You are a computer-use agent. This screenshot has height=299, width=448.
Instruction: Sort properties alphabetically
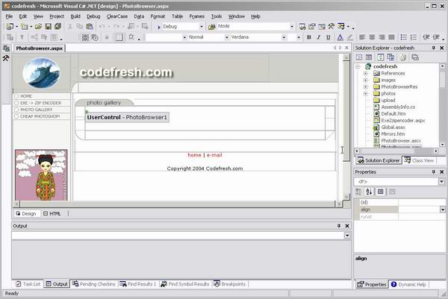(x=369, y=192)
